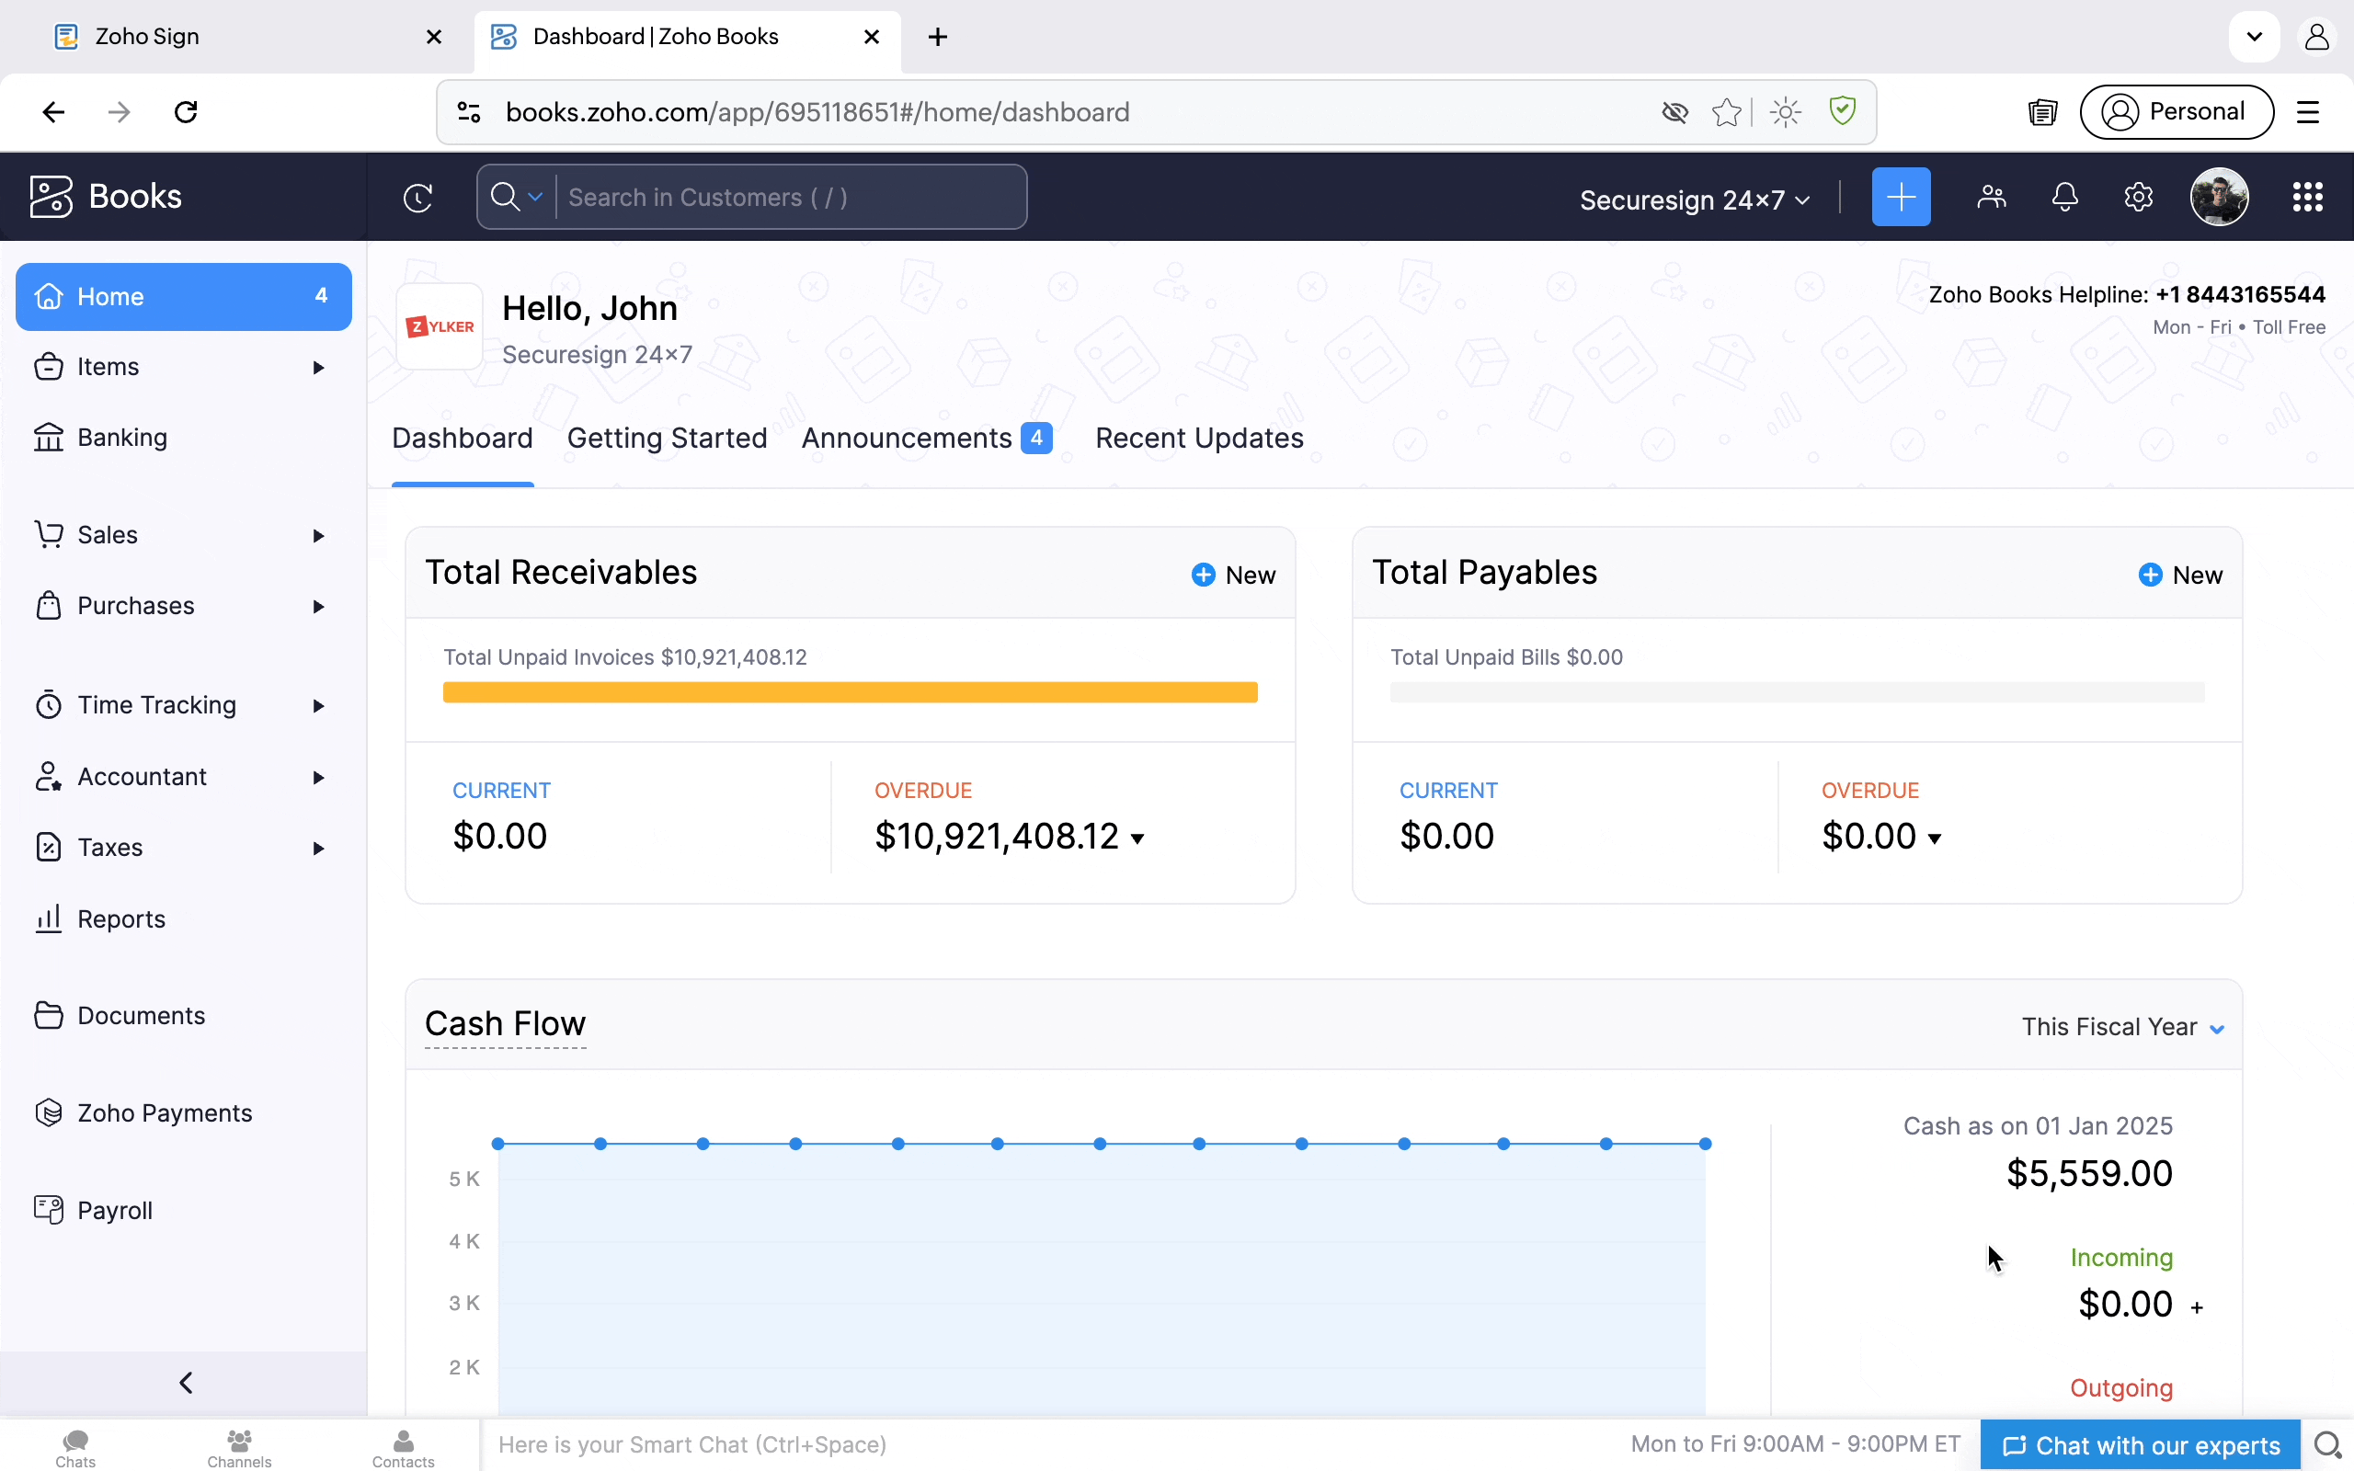Image resolution: width=2354 pixels, height=1471 pixels.
Task: Click the yellow unpaid invoices progress bar
Action: 850,692
